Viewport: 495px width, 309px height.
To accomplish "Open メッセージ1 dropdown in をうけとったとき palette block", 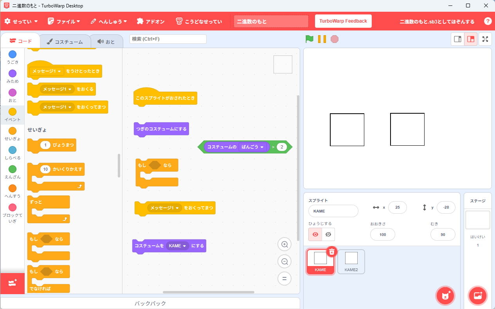I will [x=47, y=71].
